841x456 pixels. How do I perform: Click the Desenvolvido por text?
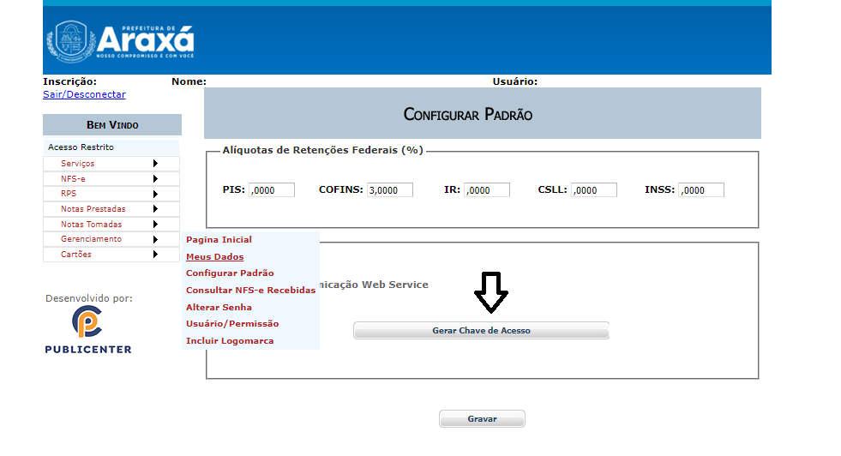[x=89, y=298]
